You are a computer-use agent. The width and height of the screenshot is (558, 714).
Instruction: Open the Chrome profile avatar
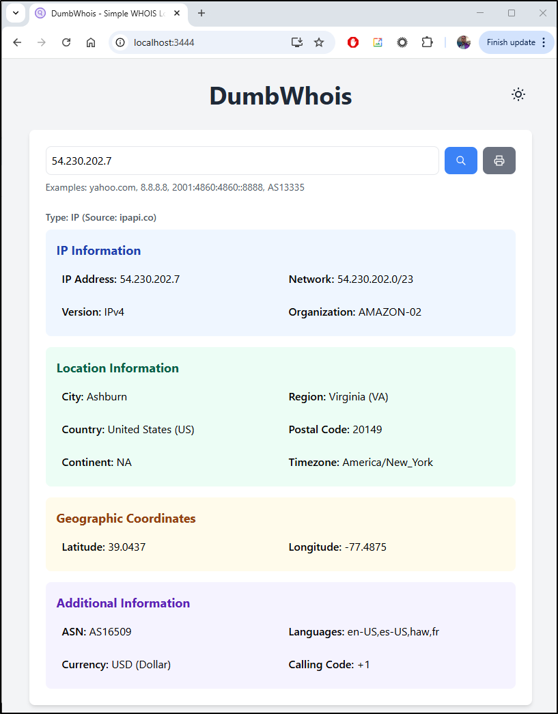(463, 42)
